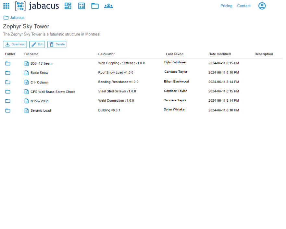
Task: Click Dylan Whitaker in Seismic Load row
Action: click(x=175, y=109)
